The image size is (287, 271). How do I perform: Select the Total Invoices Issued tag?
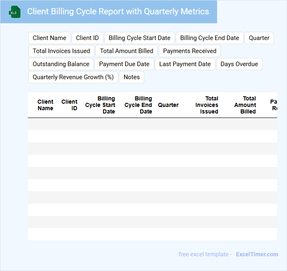(61, 51)
